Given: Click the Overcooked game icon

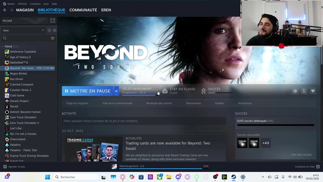Looking at the screenshot, I should click(7, 139).
